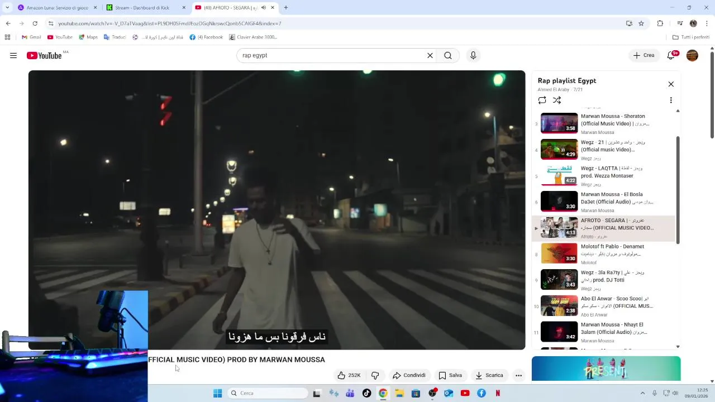Like the video (252K)

[x=349, y=375]
